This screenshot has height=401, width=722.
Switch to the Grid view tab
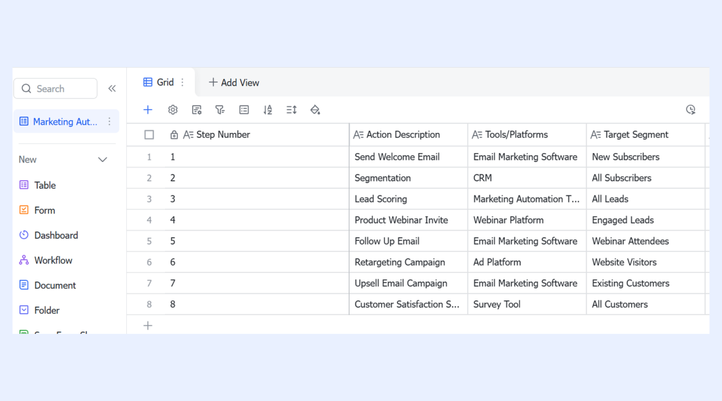point(161,82)
